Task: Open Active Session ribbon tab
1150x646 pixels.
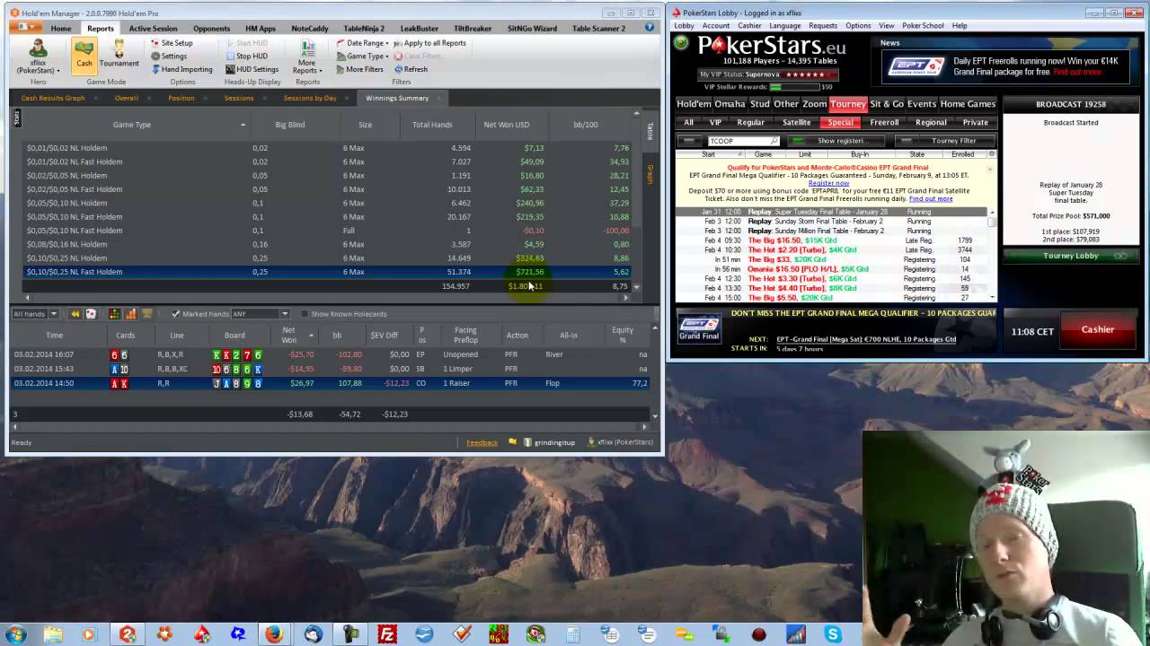Action: click(153, 28)
